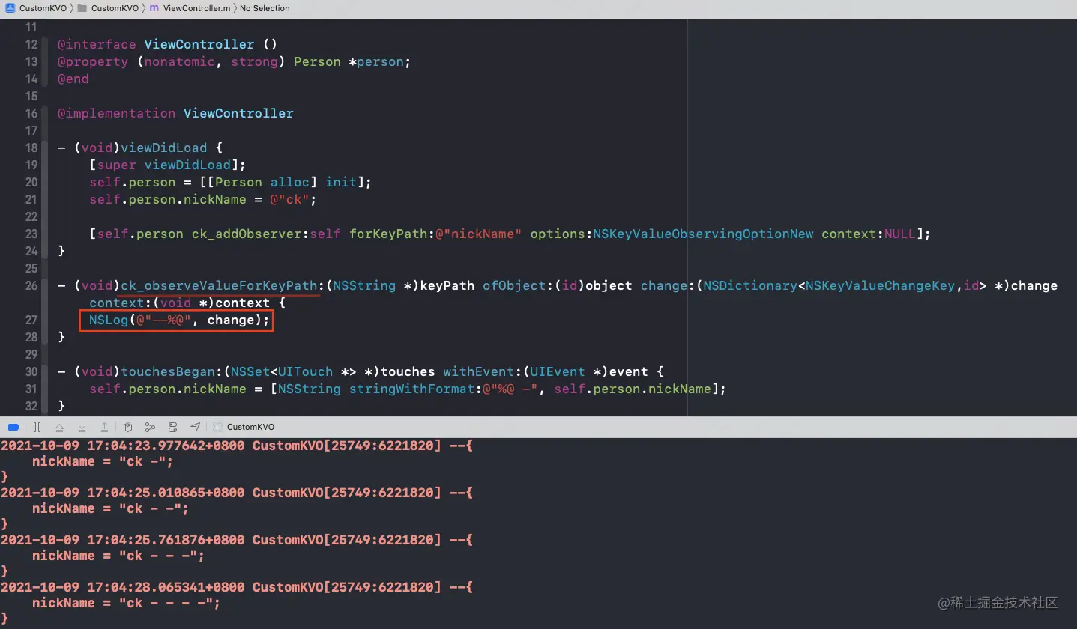Click @implementation ViewController line
The height and width of the screenshot is (629, 1077).
pyautogui.click(x=175, y=113)
